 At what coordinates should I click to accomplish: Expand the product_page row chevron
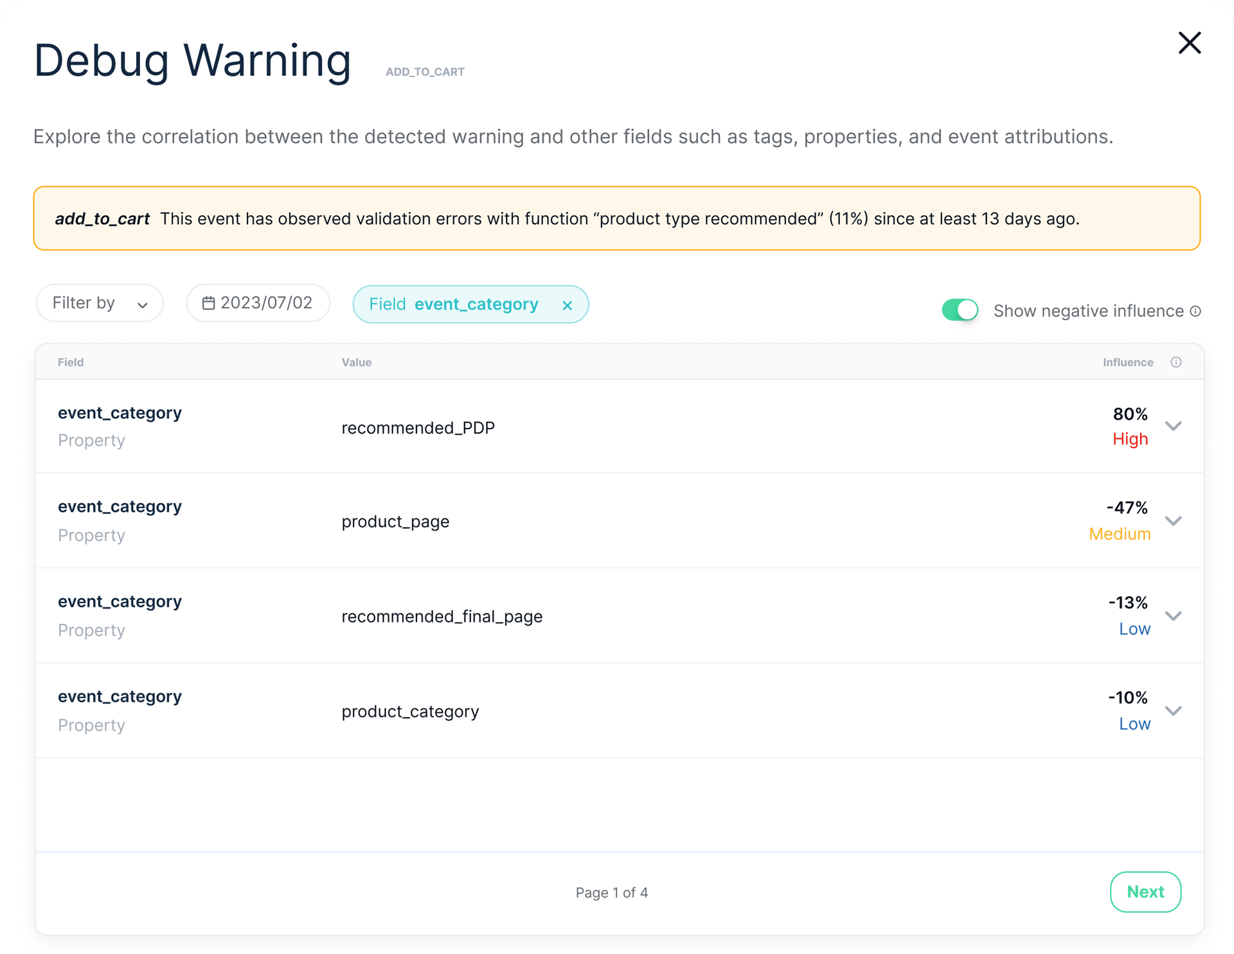pos(1174,521)
